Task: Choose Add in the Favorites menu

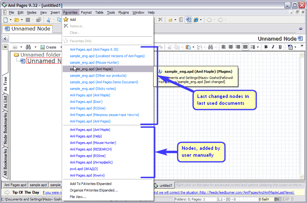Action: click(107, 20)
